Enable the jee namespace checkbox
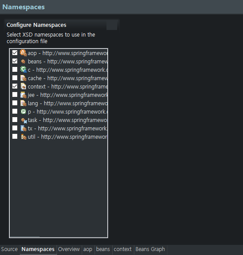 coord(15,95)
